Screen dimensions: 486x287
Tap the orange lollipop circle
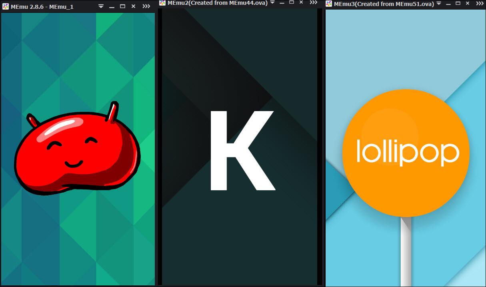[406, 153]
